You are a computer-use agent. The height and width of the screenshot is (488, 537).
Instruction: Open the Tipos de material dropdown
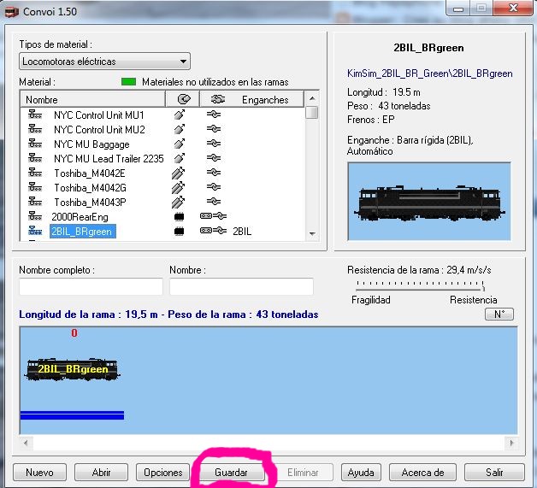104,62
